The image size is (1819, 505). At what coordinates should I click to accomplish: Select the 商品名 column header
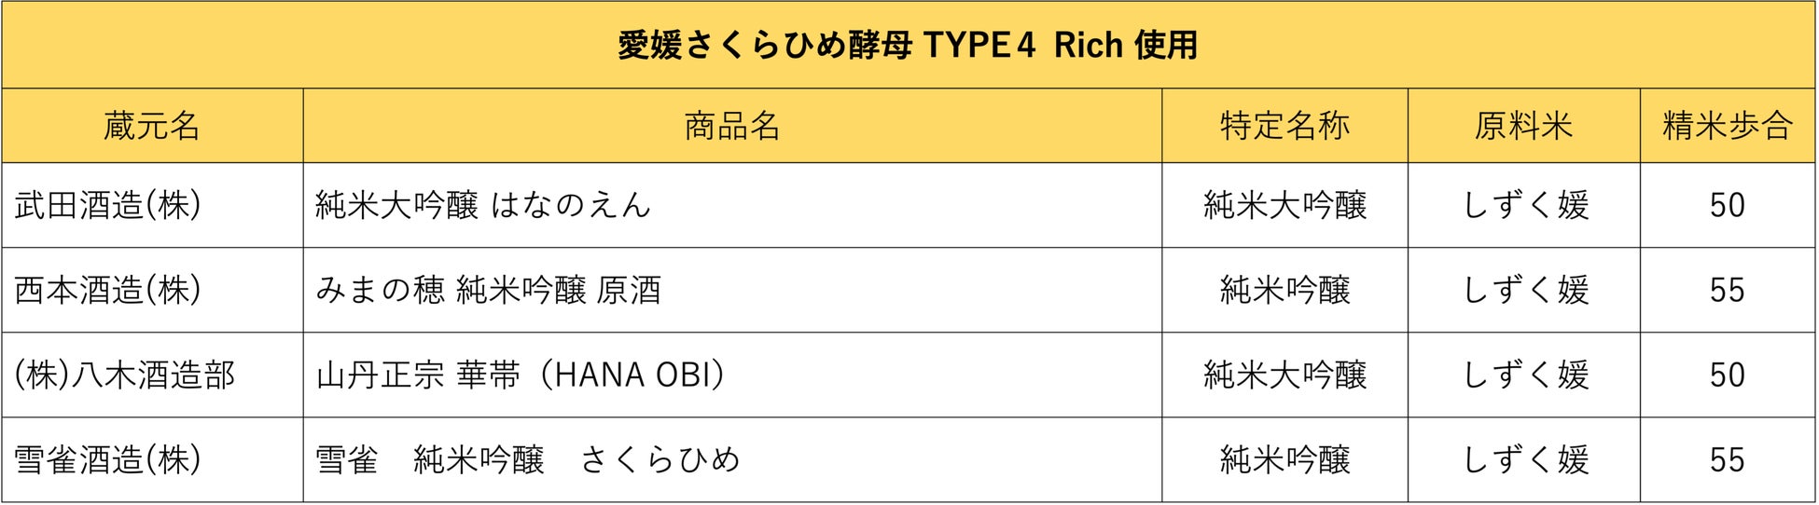[x=731, y=126]
